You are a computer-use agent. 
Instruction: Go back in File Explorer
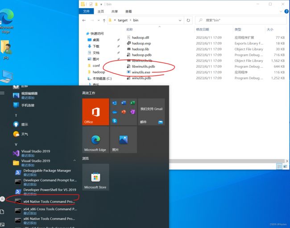[84, 20]
